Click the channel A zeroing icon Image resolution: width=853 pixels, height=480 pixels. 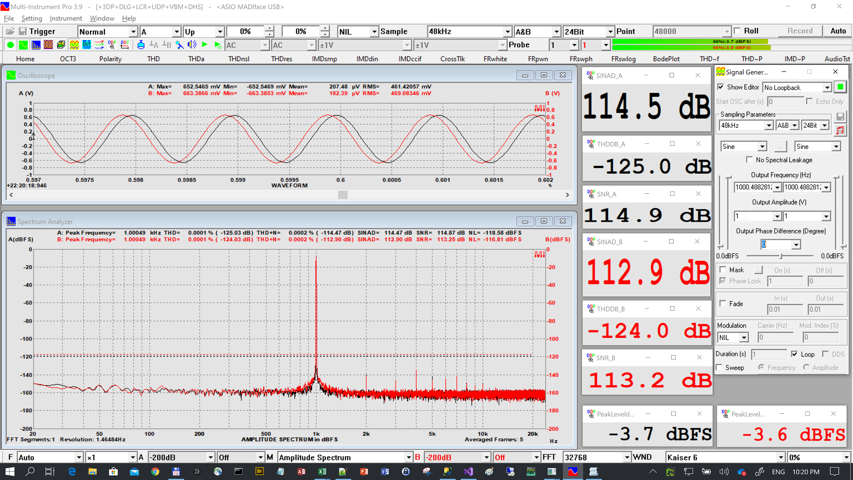pos(154,45)
